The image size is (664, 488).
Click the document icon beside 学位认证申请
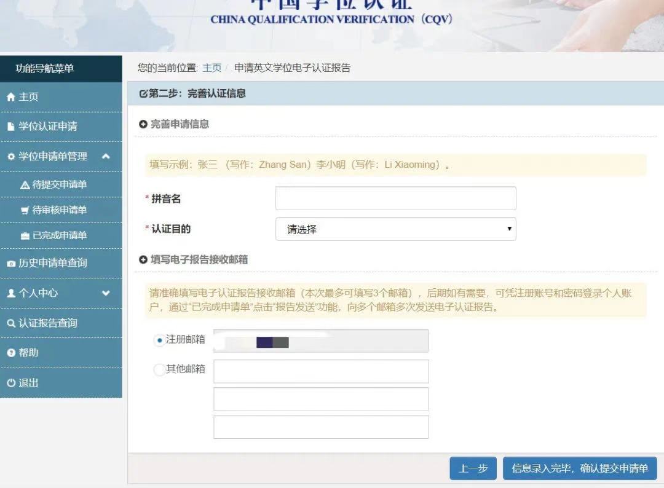[10, 127]
